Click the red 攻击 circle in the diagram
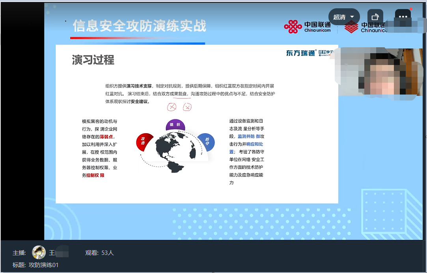The width and height of the screenshot is (427, 273). coord(144,142)
